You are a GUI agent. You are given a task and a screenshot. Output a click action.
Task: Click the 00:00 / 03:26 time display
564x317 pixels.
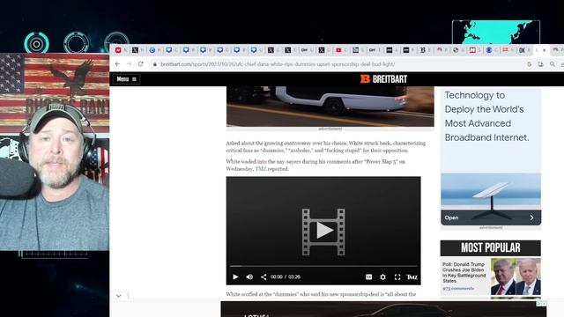[x=286, y=276]
